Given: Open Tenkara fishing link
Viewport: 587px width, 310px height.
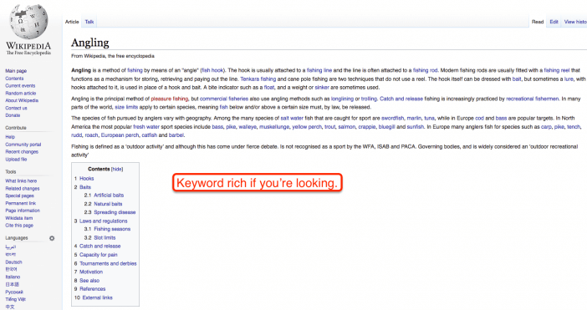Looking at the screenshot, I should tap(258, 79).
